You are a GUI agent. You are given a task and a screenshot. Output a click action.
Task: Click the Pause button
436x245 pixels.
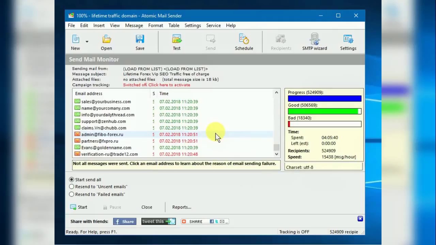[112, 207]
